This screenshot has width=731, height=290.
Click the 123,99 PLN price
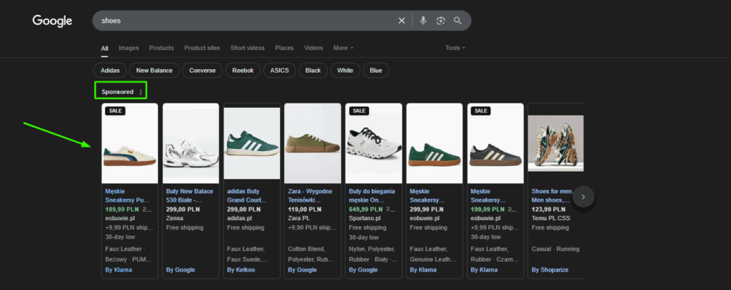coord(548,209)
